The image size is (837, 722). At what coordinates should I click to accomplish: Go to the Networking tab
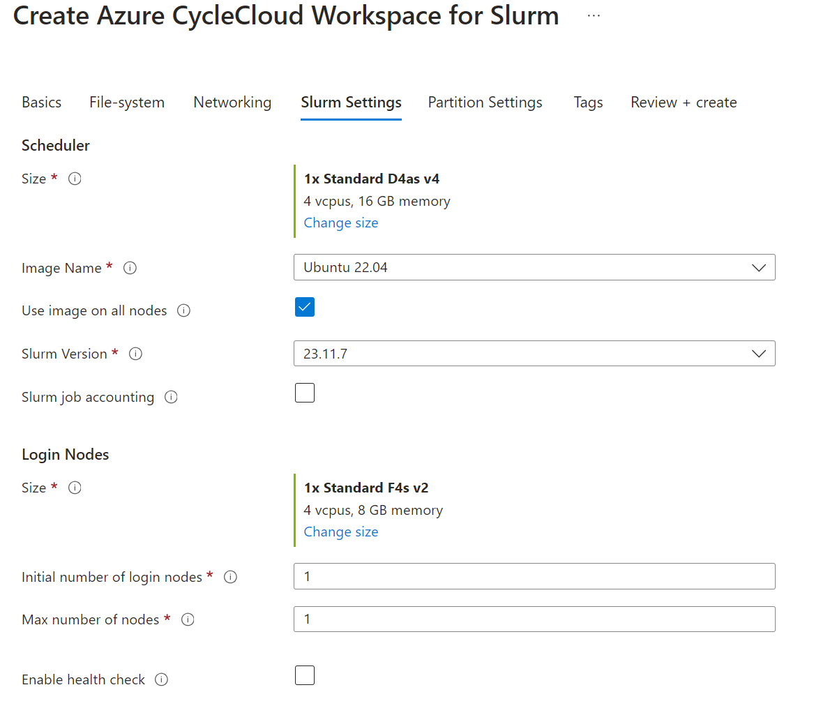click(232, 103)
